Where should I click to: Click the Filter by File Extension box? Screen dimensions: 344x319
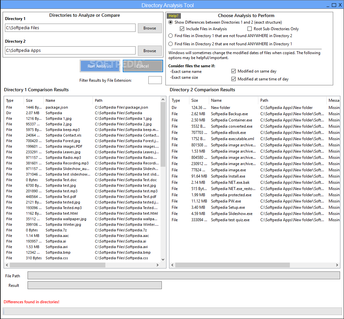click(155, 80)
